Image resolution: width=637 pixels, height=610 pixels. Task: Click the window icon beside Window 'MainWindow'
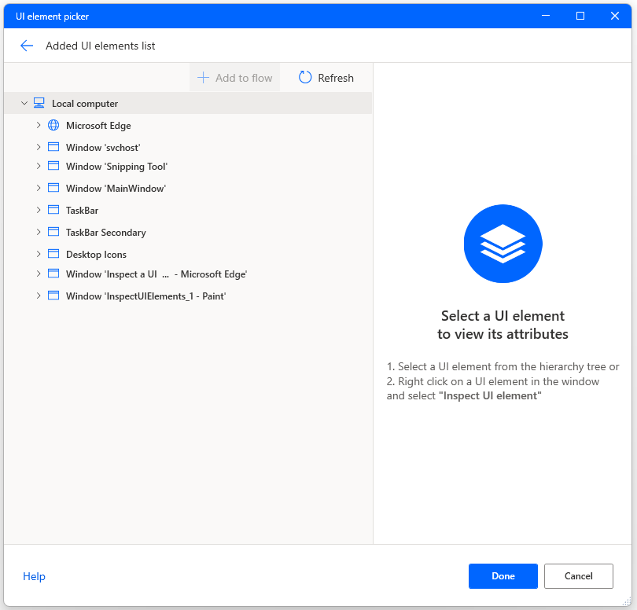point(53,188)
